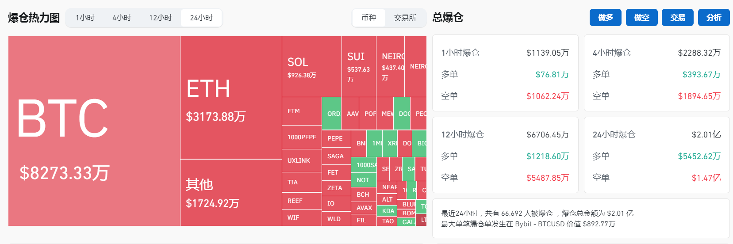The width and height of the screenshot is (733, 244).
Task: Click the 交易 button
Action: (x=677, y=18)
